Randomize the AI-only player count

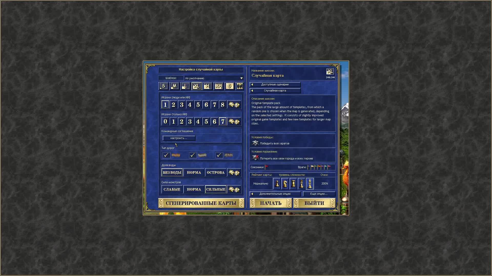234,122
